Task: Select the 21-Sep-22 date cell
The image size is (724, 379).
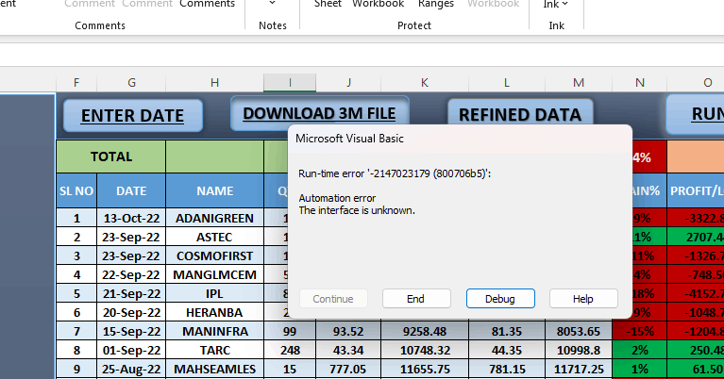Action: pos(131,294)
